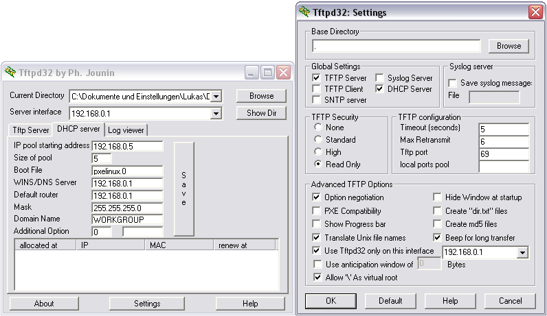Enable Show Progress bar checkbox
The height and width of the screenshot is (316, 547).
pos(316,223)
